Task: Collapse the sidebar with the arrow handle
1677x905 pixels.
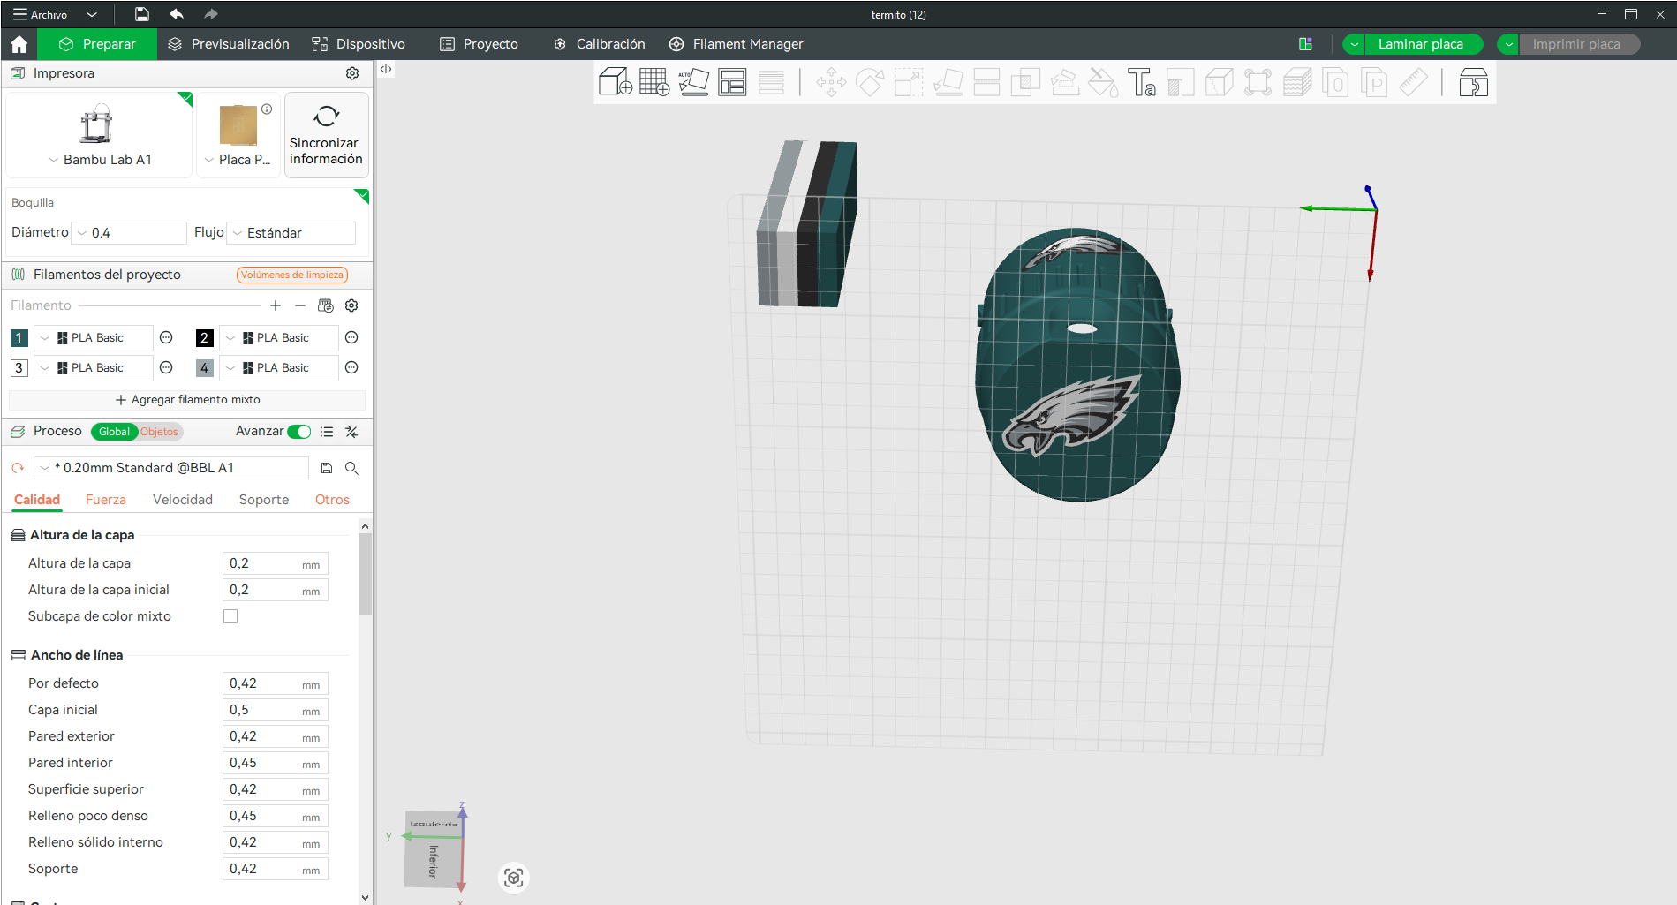Action: point(386,69)
